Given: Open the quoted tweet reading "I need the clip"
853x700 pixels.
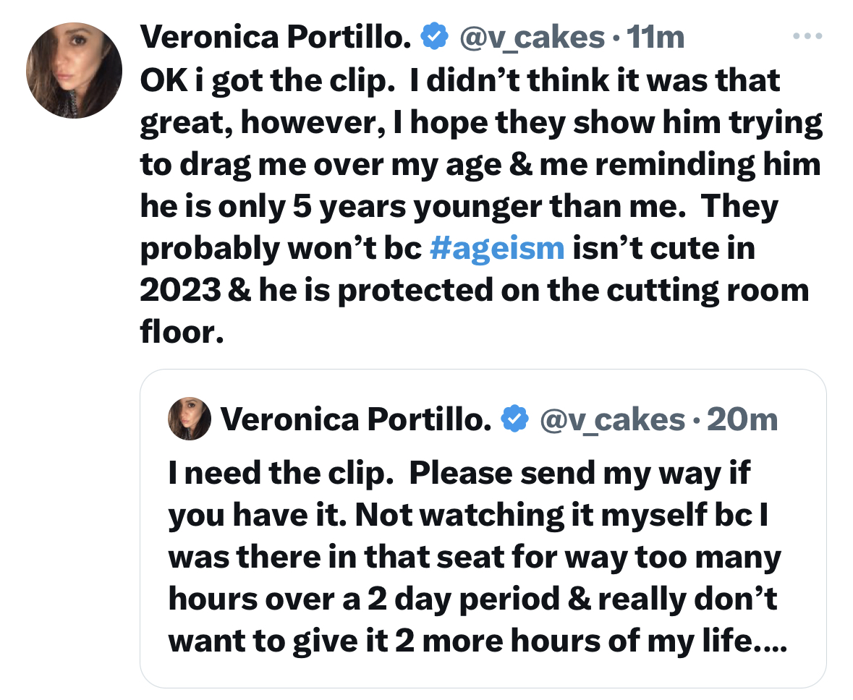Looking at the screenshot, I should pyautogui.click(x=483, y=529).
